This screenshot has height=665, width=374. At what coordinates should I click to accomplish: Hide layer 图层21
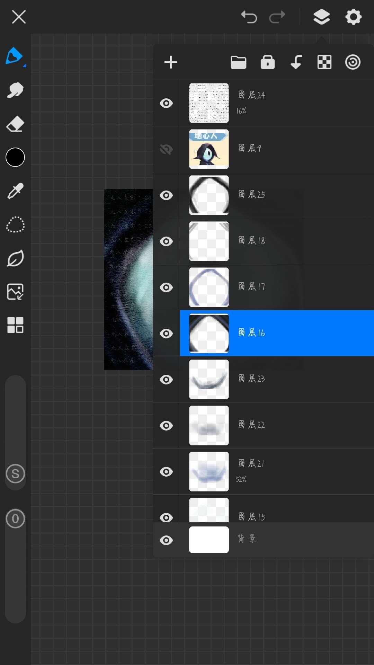pyautogui.click(x=166, y=472)
